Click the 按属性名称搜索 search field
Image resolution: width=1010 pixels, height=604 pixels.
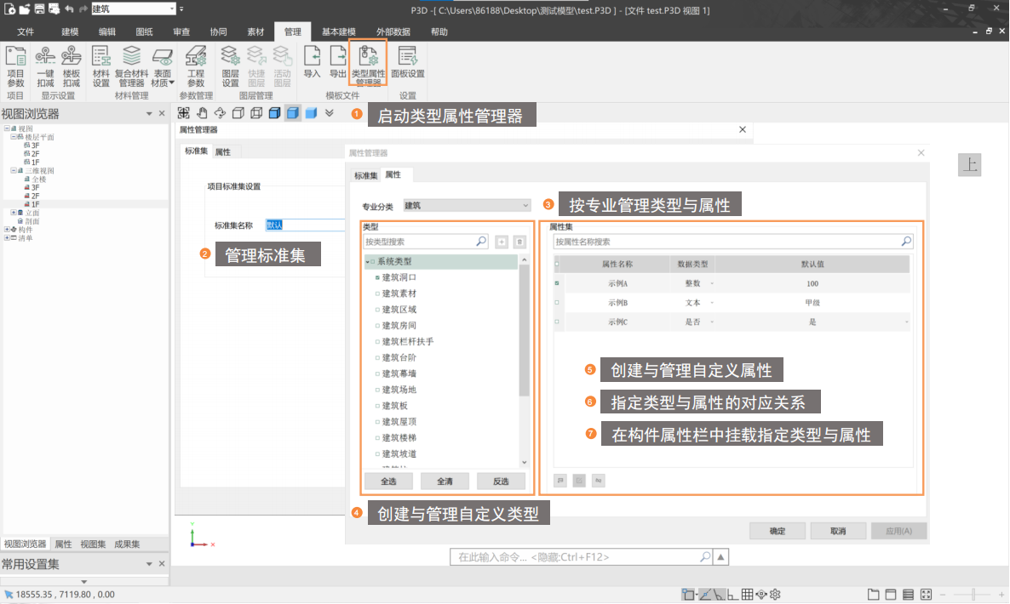click(x=726, y=242)
